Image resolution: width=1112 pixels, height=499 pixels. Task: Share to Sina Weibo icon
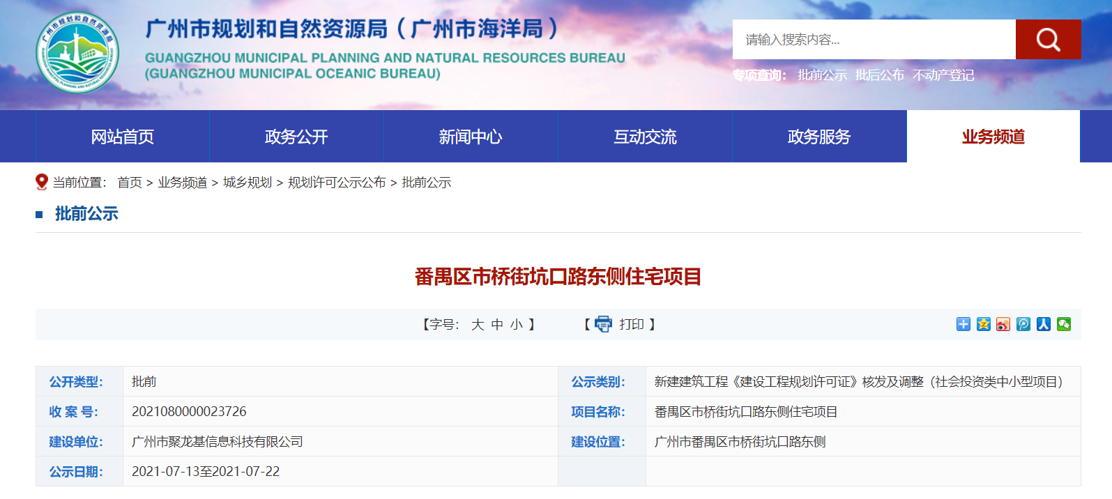tap(1003, 324)
